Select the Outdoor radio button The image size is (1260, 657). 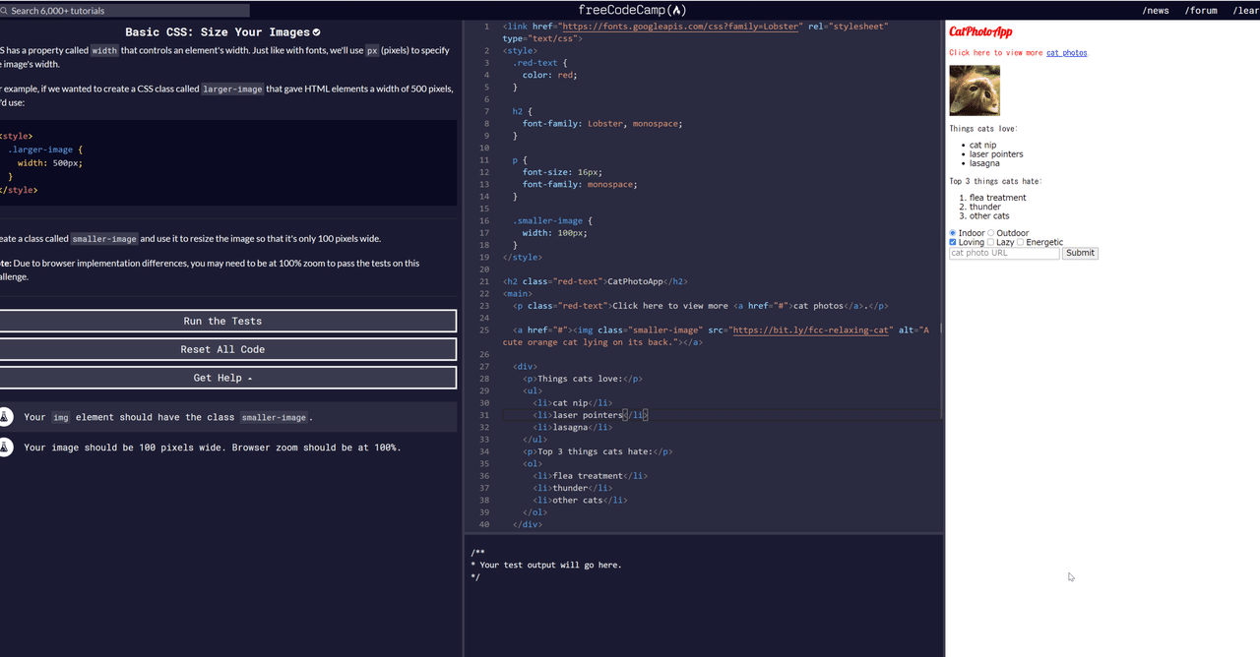pyautogui.click(x=989, y=232)
